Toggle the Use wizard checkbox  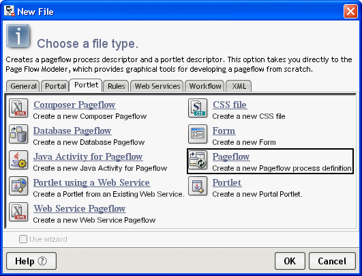tap(23, 239)
